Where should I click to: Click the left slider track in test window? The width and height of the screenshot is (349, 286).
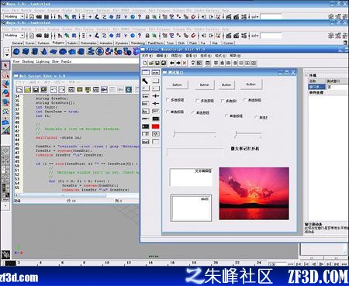pos(195,133)
